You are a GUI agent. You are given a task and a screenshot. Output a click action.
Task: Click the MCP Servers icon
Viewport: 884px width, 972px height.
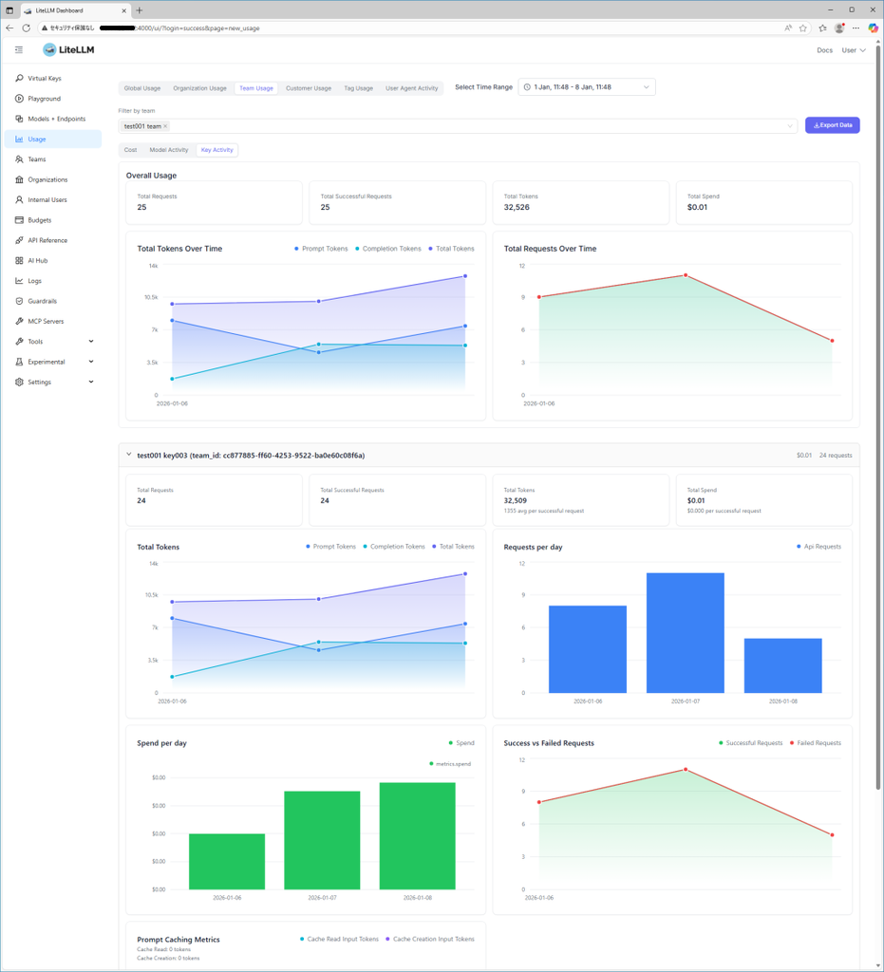click(x=19, y=322)
